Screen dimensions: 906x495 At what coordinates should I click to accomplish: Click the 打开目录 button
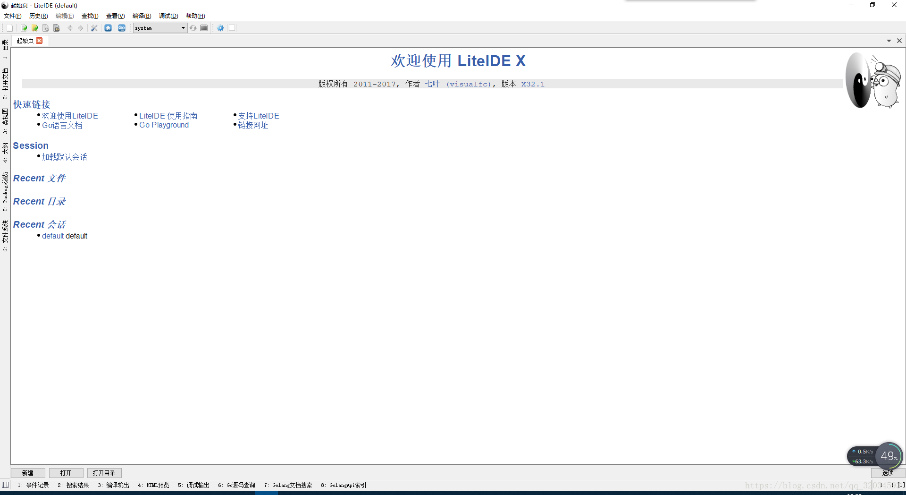click(x=104, y=473)
